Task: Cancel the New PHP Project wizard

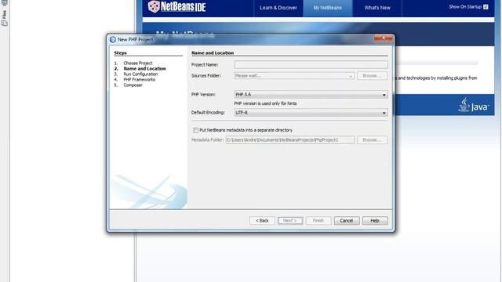Action: 347,221
